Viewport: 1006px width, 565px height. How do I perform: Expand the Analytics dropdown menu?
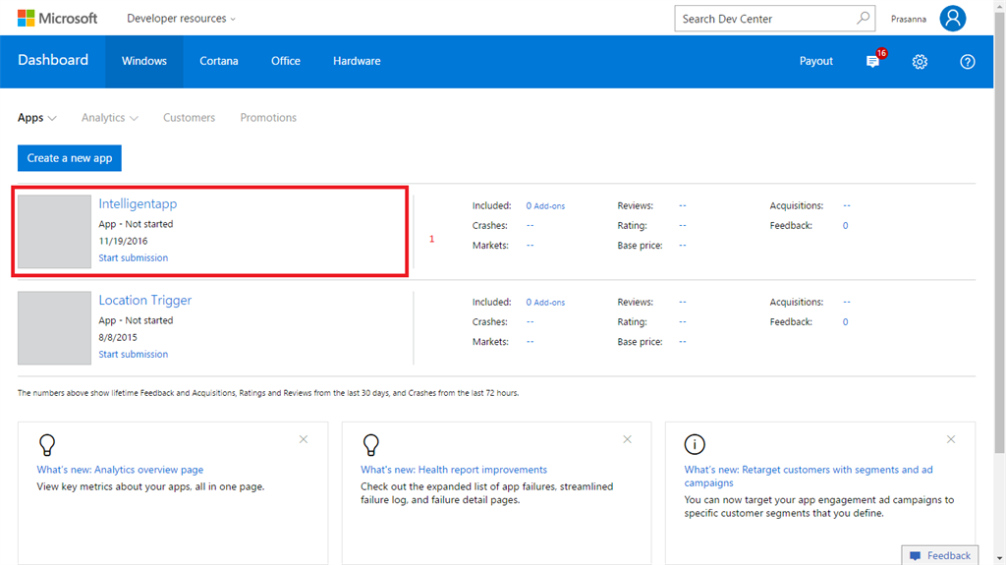coord(109,118)
